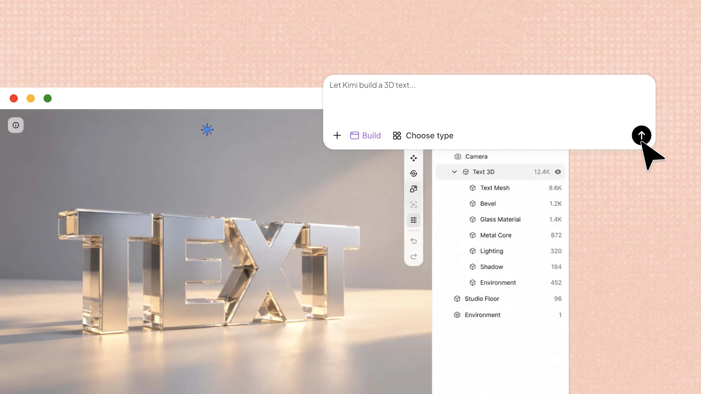The image size is (701, 394).
Task: Select the Glass Material layer
Action: coord(500,219)
